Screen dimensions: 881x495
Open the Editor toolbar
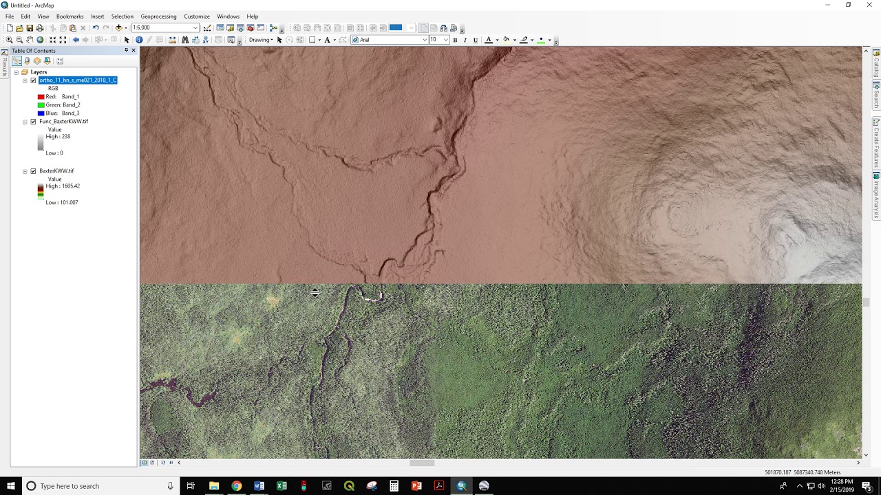point(206,27)
